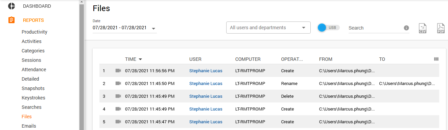448x130 pixels.
Task: Click the Delete operation cell
Action: (287, 96)
